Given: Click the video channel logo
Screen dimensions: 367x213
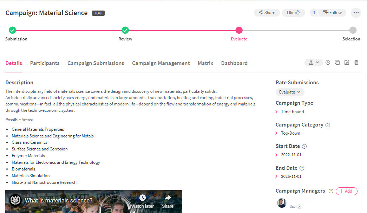Looking at the screenshot, I should (15, 200).
